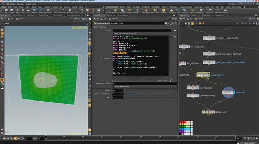Select the Font shelf tool
The height and width of the screenshot is (144, 259).
82,11
